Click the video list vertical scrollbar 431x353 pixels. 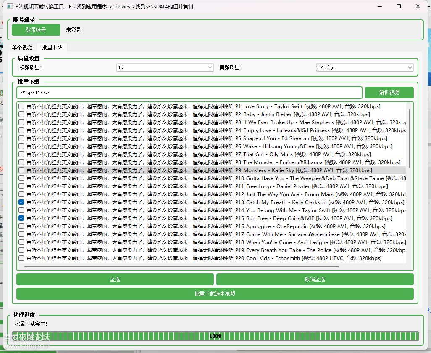tap(410, 139)
